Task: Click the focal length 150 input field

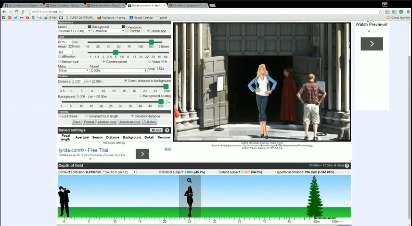Action: point(66,42)
